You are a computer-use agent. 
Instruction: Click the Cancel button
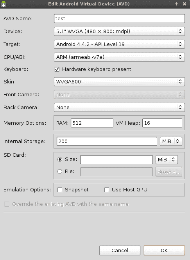[x=120, y=250]
